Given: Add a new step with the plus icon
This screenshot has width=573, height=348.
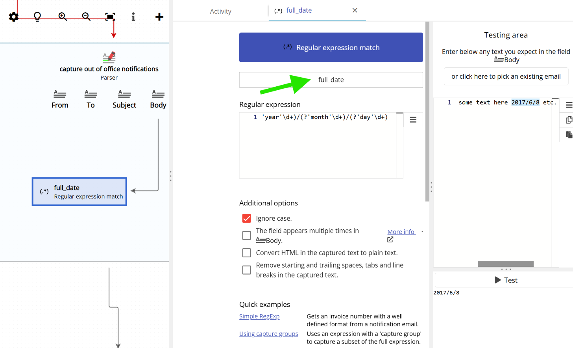Looking at the screenshot, I should [x=159, y=17].
